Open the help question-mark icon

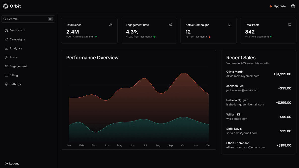[293, 6]
